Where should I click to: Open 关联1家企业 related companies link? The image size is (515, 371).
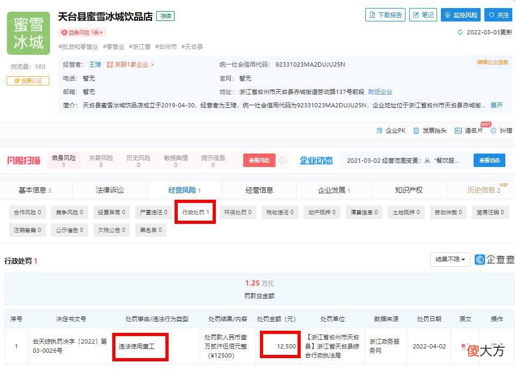(130, 64)
